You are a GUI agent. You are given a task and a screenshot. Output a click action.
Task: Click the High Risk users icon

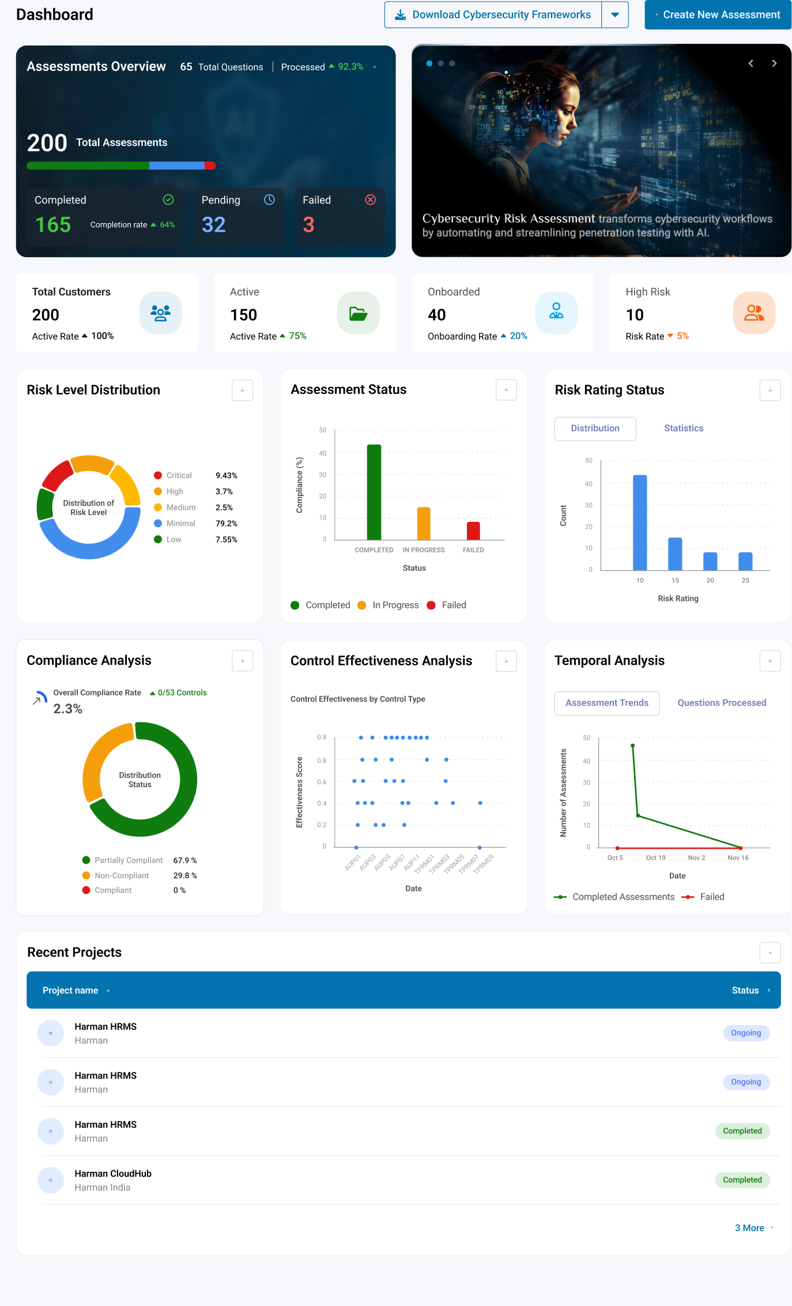754,313
